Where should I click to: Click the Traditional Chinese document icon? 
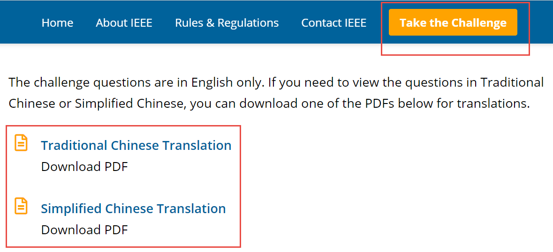21,142
